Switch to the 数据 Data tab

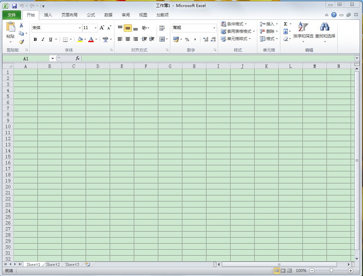[108, 15]
